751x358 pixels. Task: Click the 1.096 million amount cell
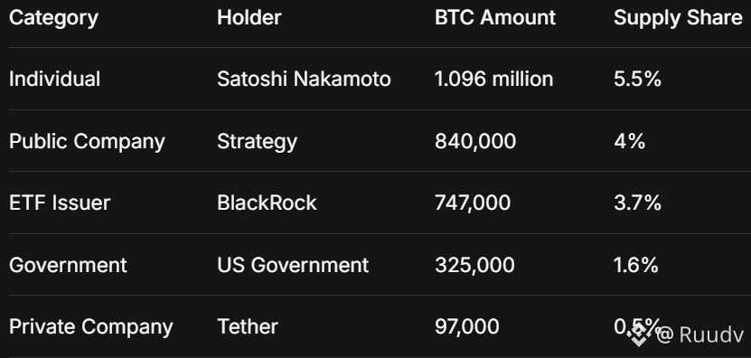[494, 79]
